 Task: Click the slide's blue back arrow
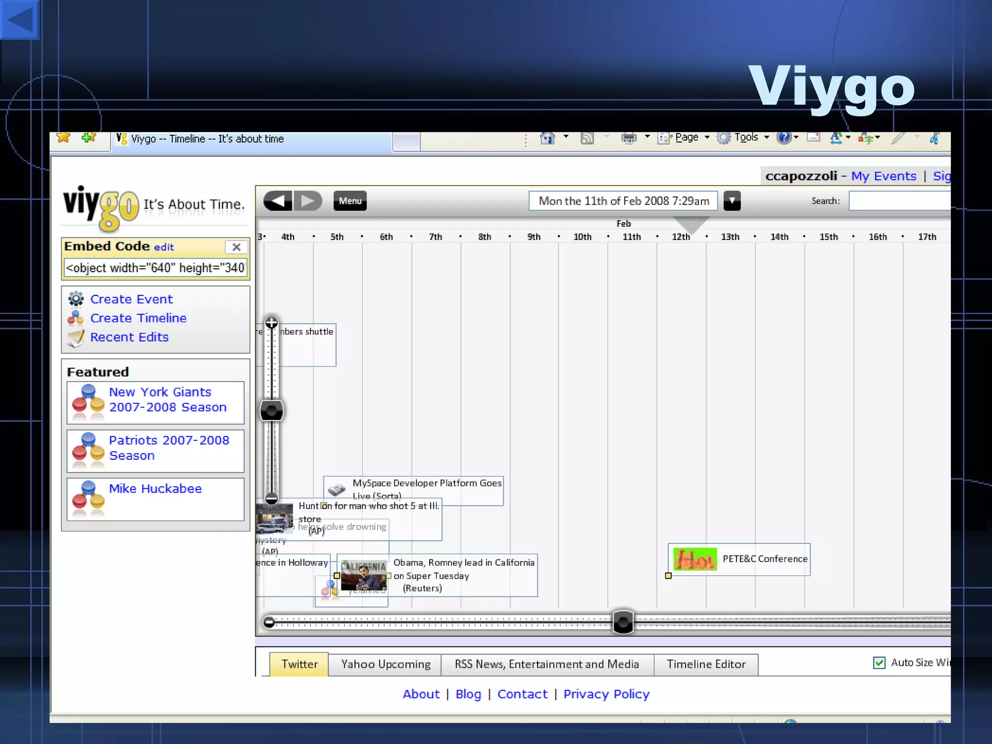pos(18,19)
